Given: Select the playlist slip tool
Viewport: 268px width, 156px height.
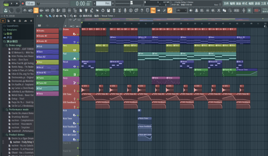Looking at the screenshot, I should point(61,16).
